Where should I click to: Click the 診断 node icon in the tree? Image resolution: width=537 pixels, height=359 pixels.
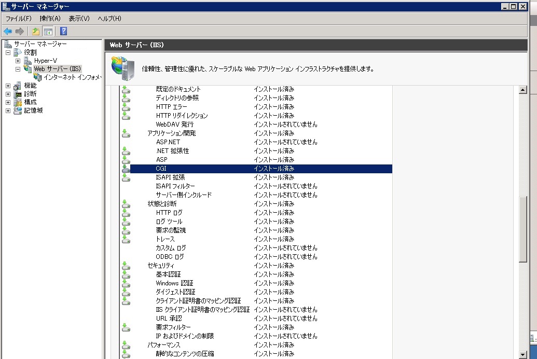pyautogui.click(x=18, y=94)
